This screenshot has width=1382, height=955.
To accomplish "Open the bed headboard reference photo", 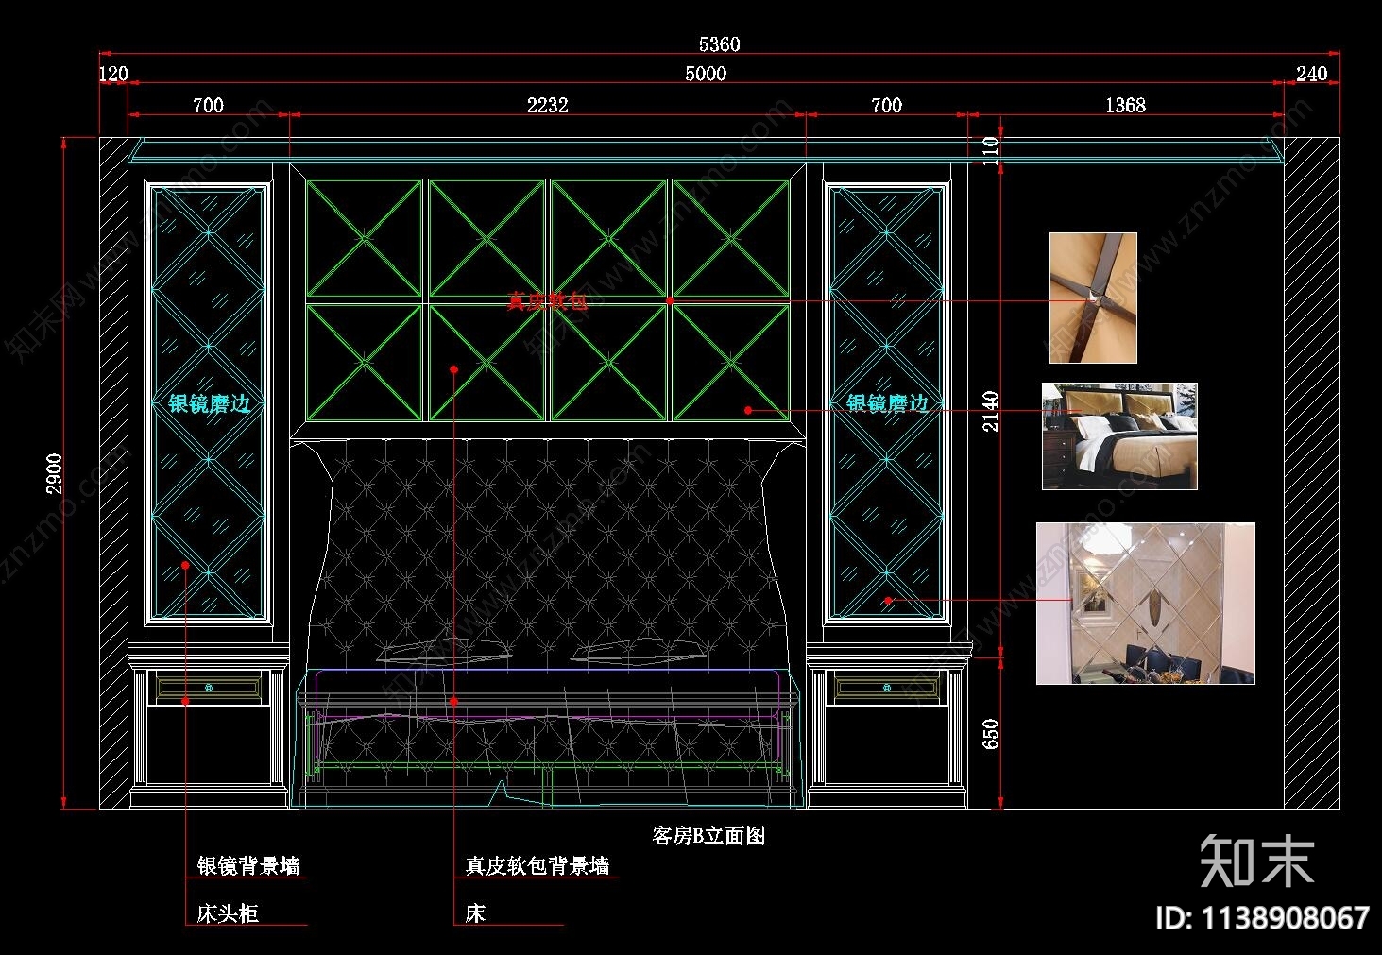I will tap(1119, 436).
